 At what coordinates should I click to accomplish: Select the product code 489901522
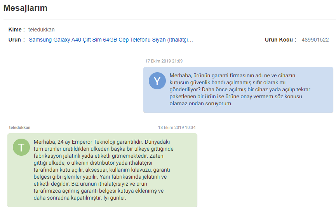coord(315,40)
